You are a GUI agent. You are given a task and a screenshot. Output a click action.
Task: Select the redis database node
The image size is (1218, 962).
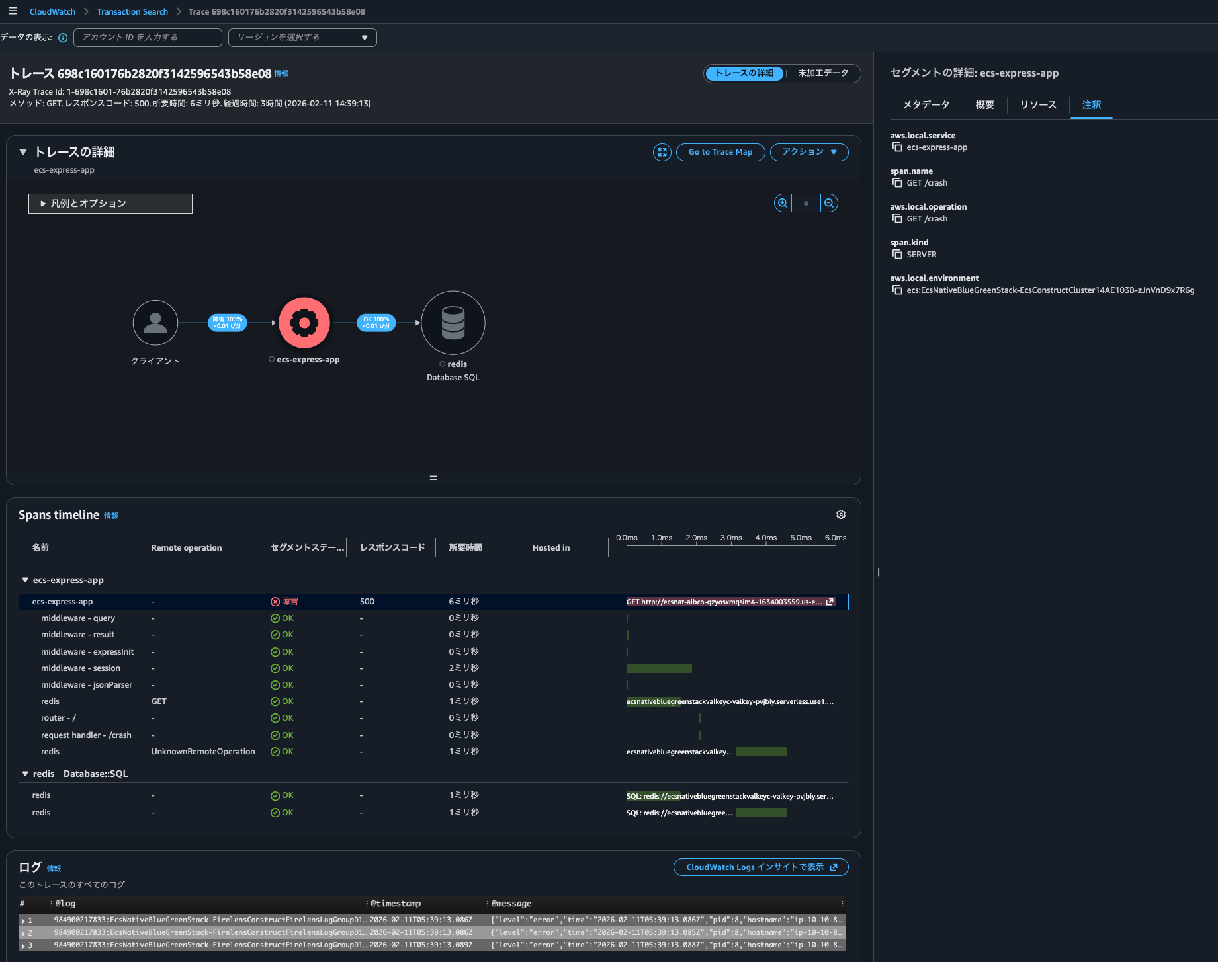453,323
